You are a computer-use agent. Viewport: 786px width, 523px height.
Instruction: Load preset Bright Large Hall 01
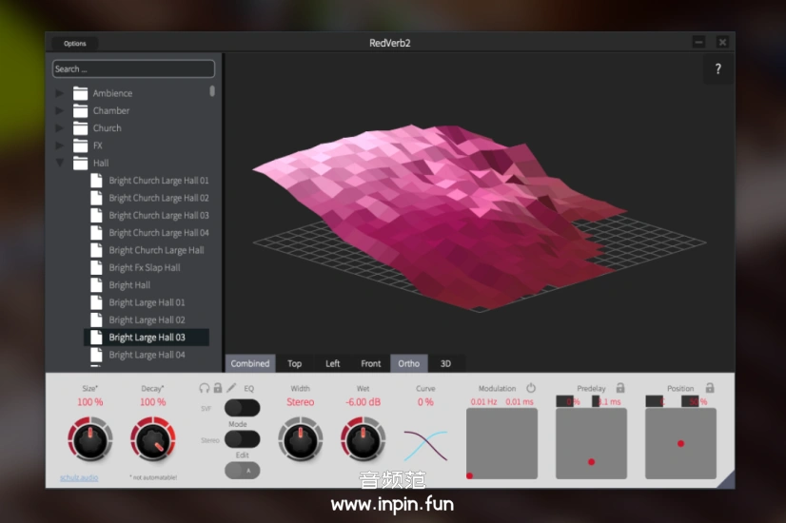147,302
